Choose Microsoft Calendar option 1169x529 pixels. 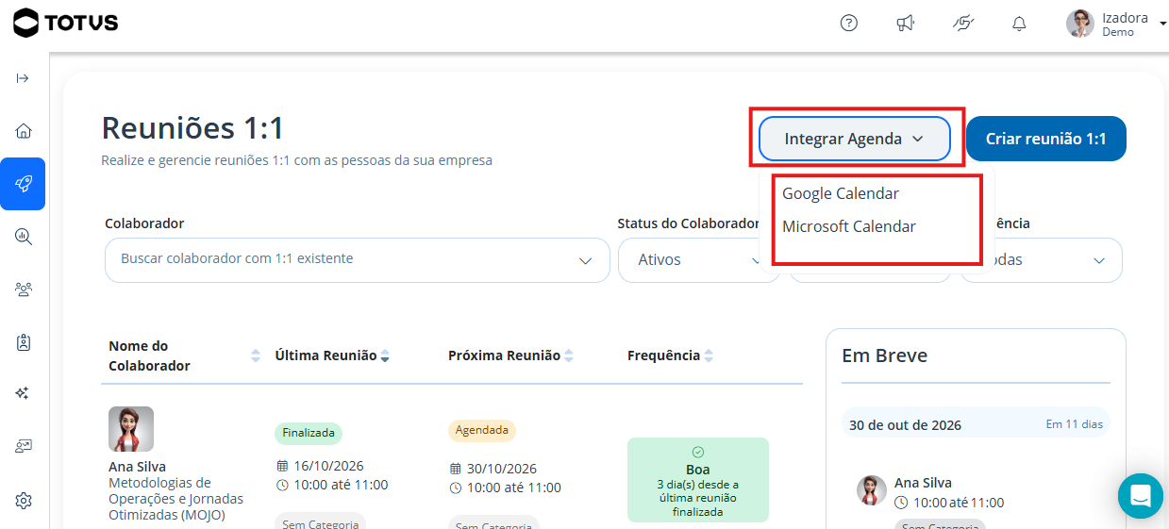pos(849,226)
